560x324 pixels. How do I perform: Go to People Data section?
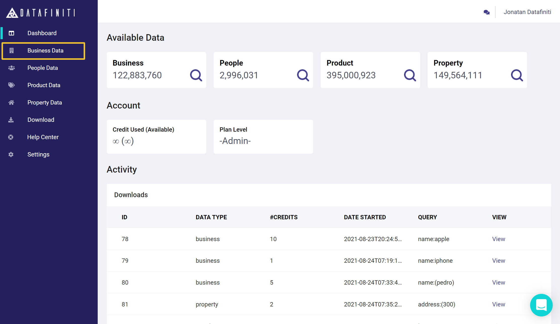[42, 68]
